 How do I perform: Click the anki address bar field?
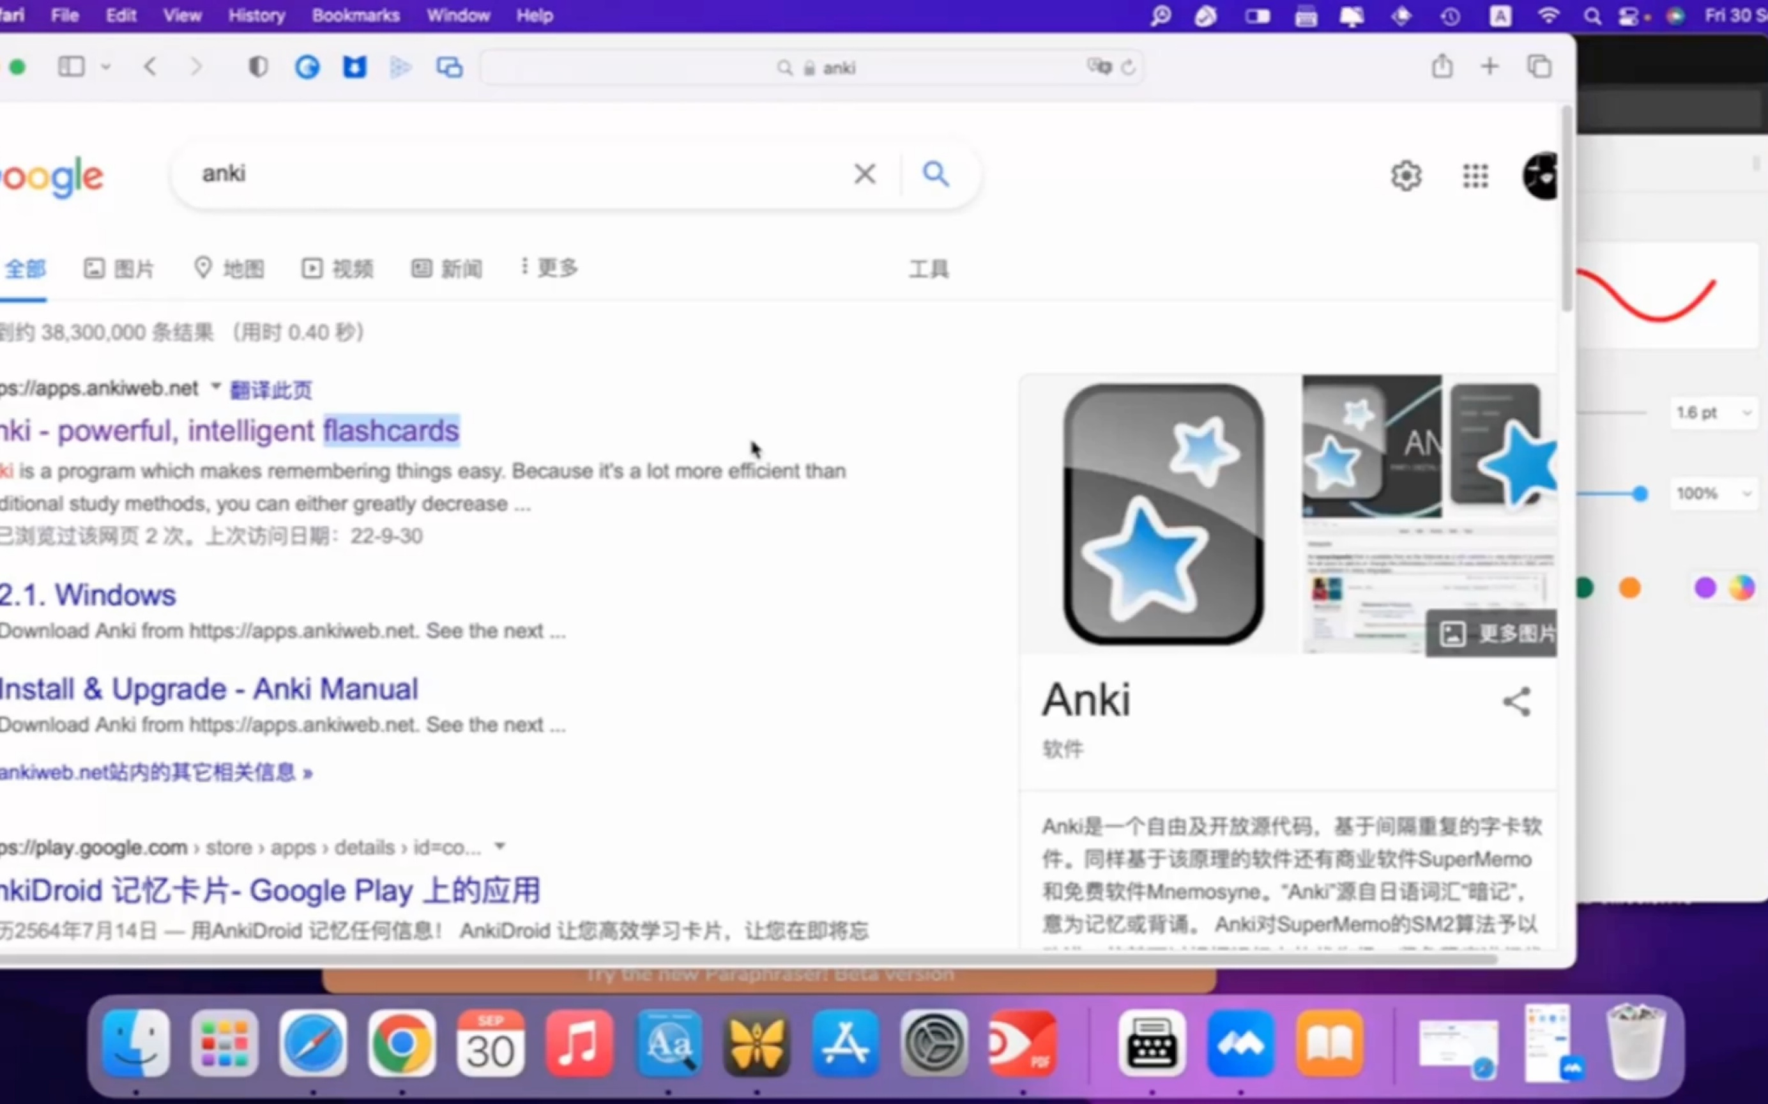click(x=812, y=67)
